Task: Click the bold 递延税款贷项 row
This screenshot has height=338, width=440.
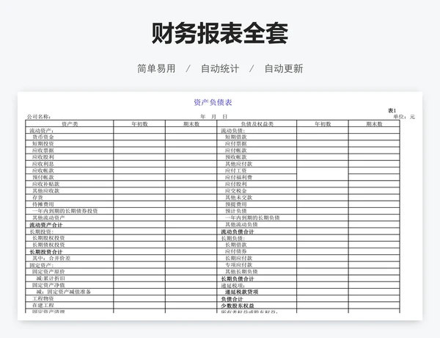Action: point(241,292)
